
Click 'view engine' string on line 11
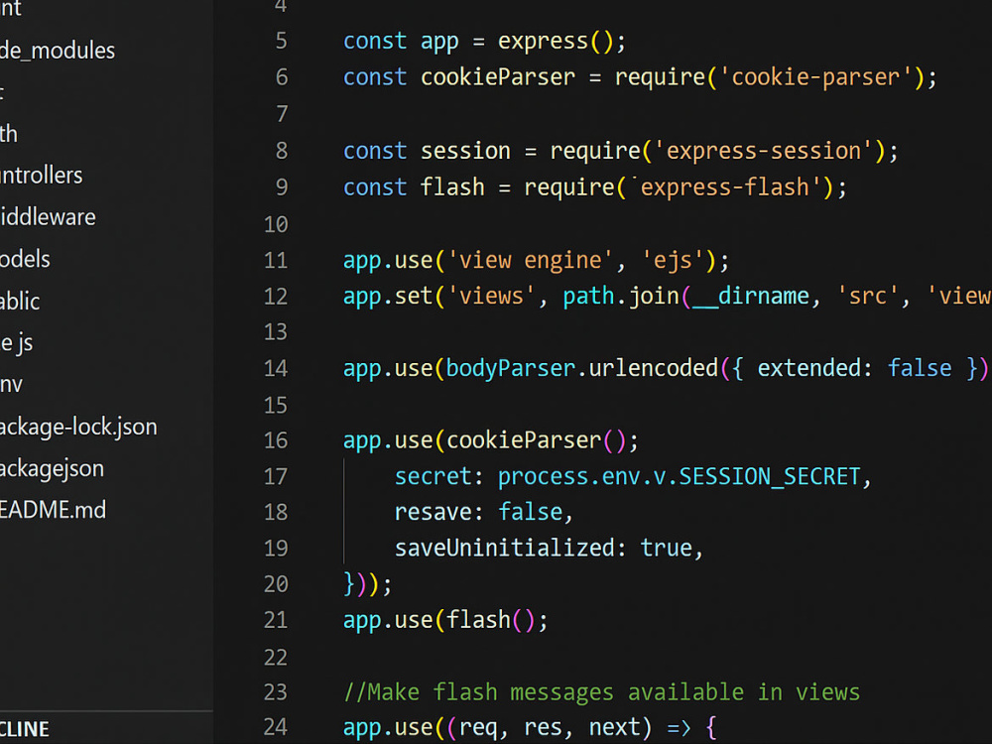click(x=530, y=261)
